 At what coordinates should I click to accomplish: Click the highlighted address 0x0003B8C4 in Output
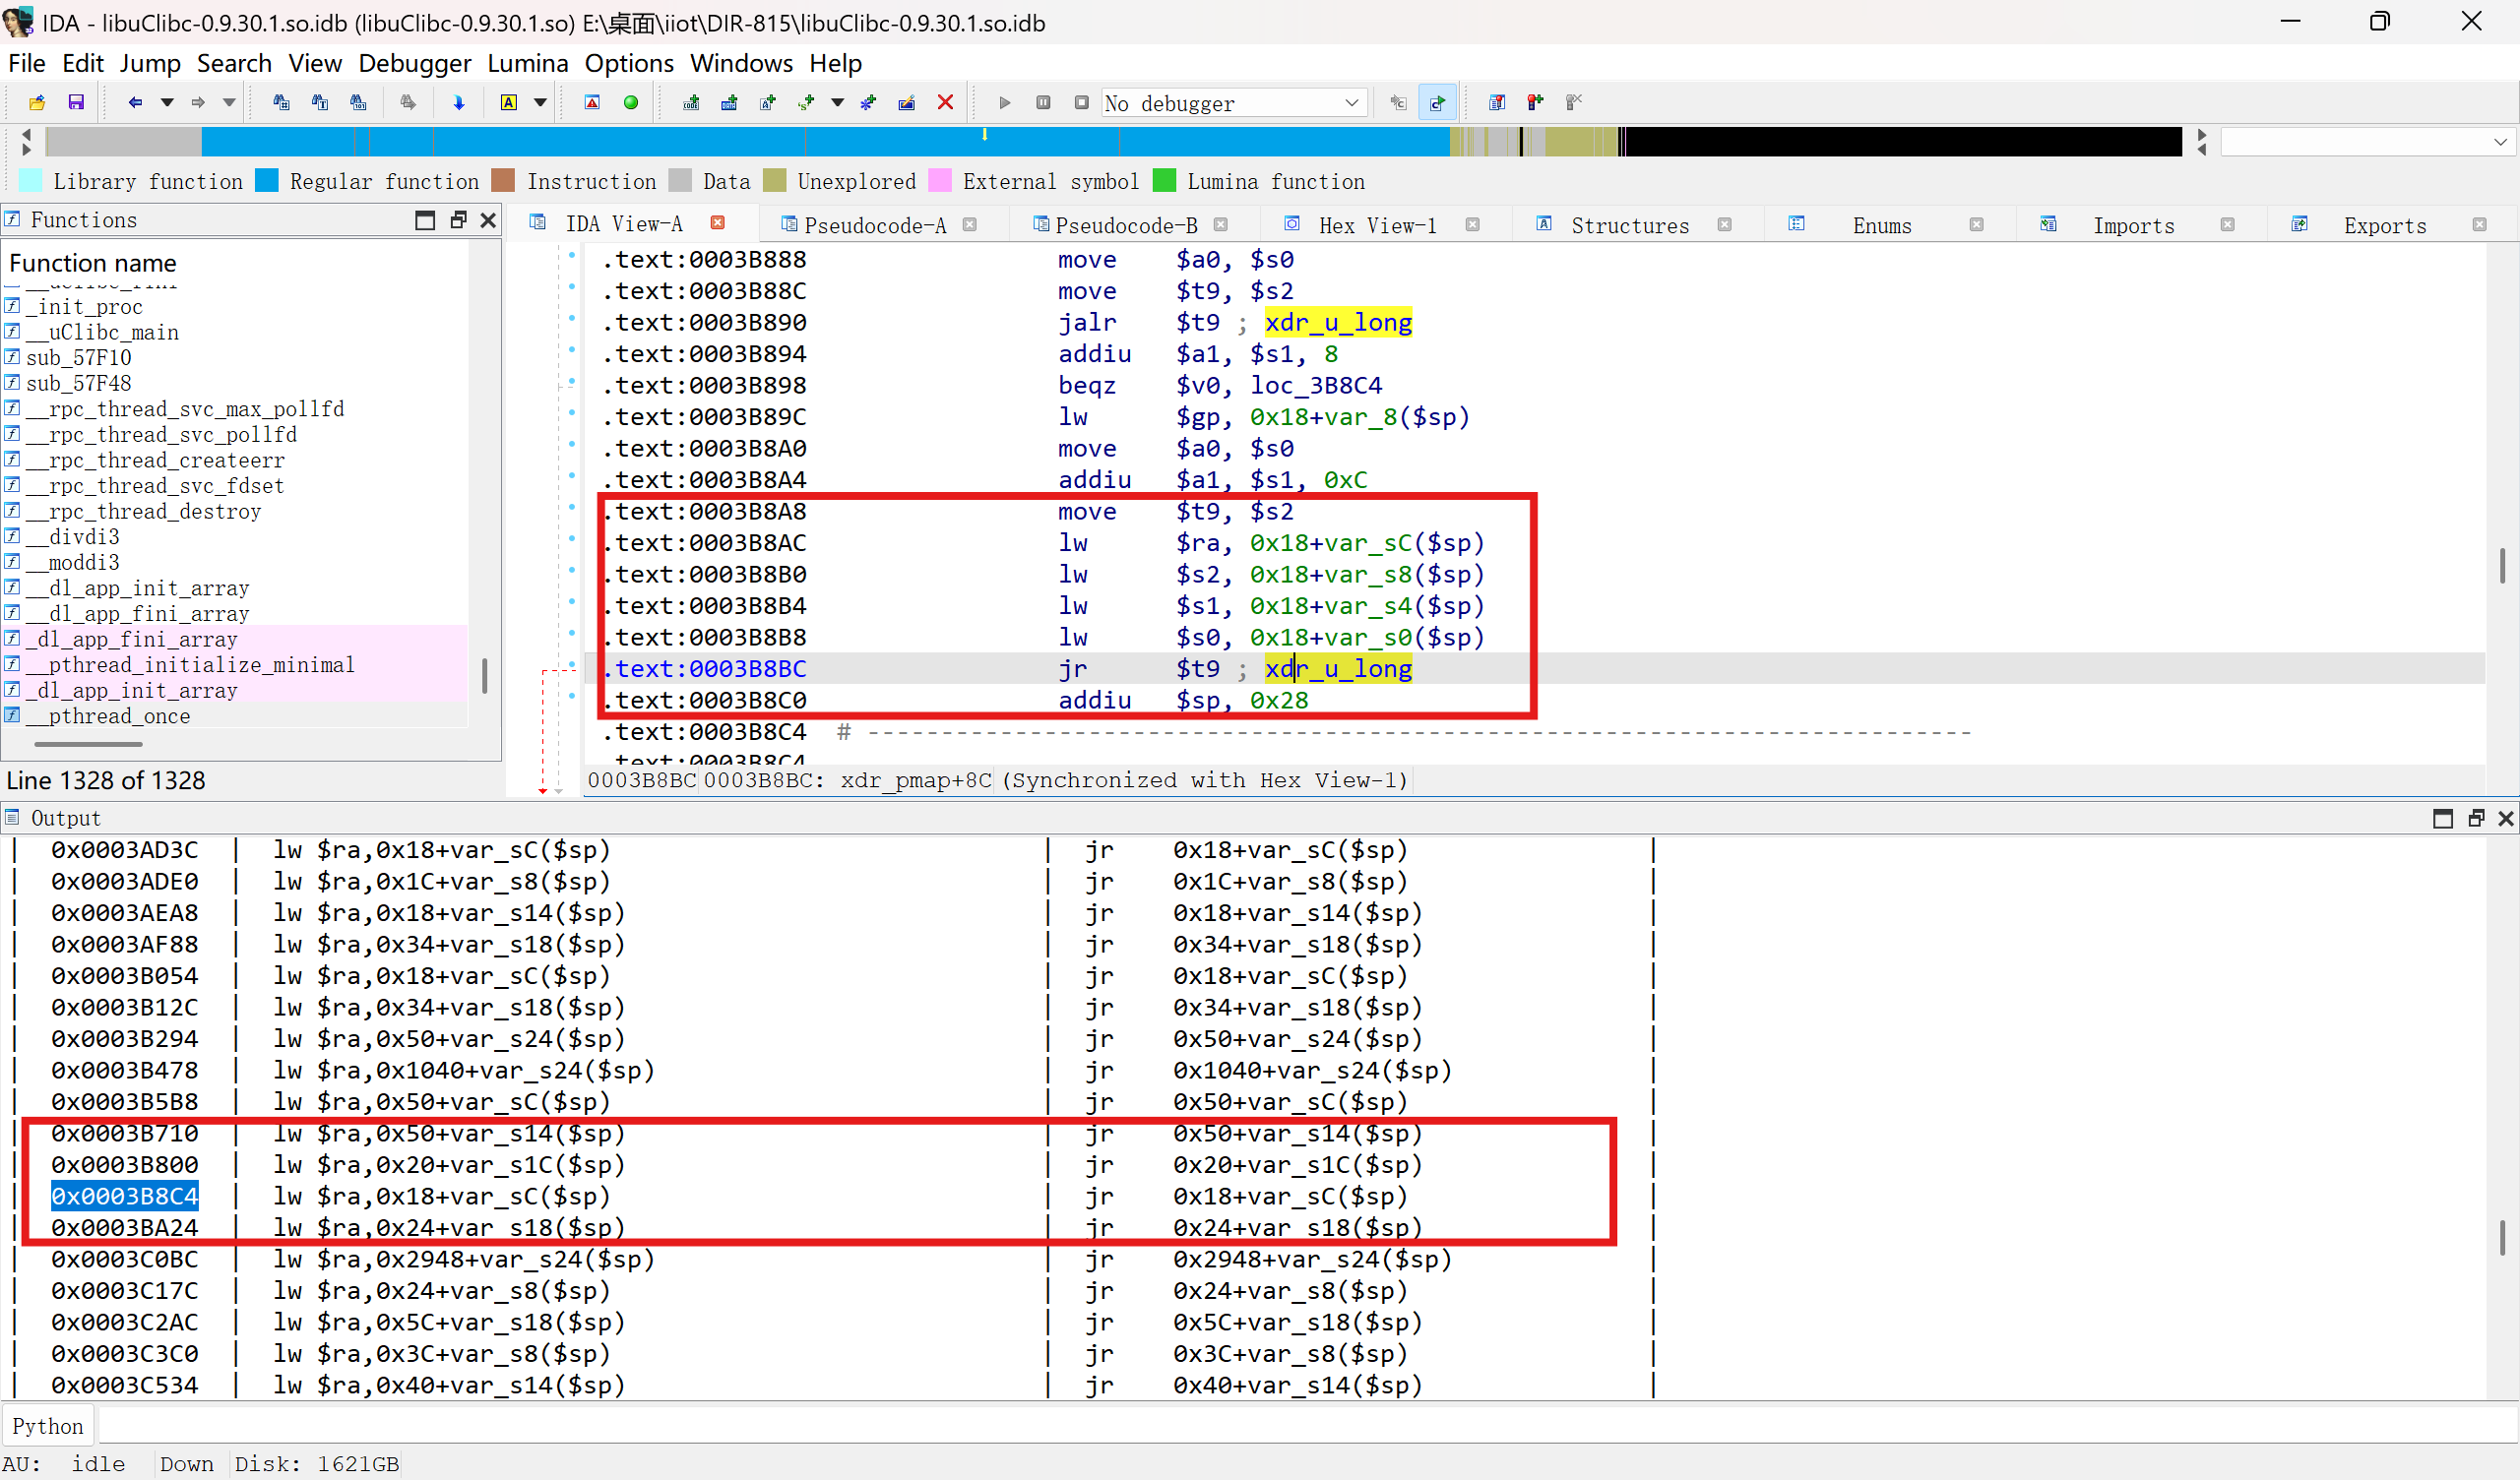pyautogui.click(x=125, y=1196)
